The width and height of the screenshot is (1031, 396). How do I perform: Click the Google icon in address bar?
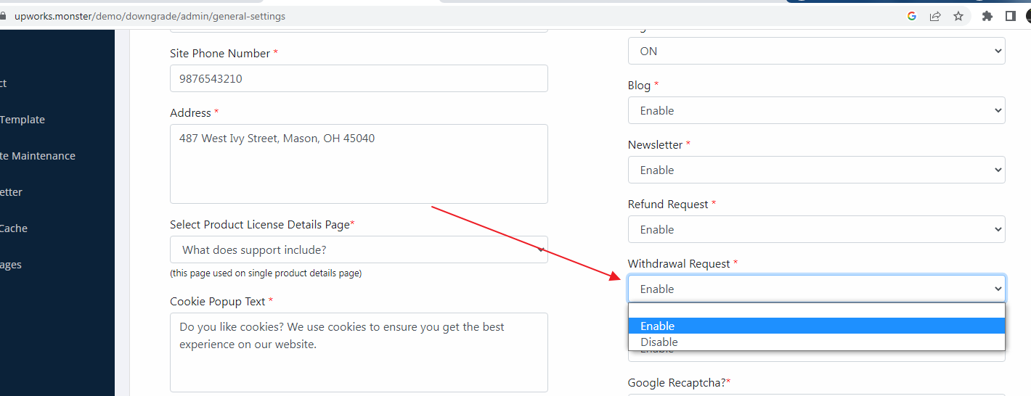tap(912, 16)
